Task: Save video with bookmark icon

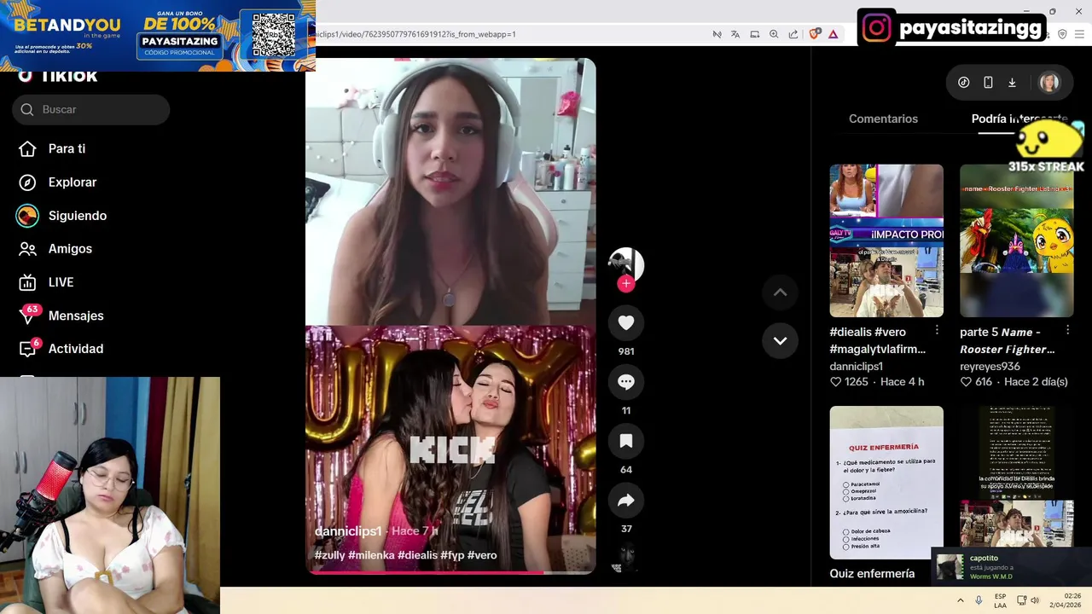Action: 626,441
